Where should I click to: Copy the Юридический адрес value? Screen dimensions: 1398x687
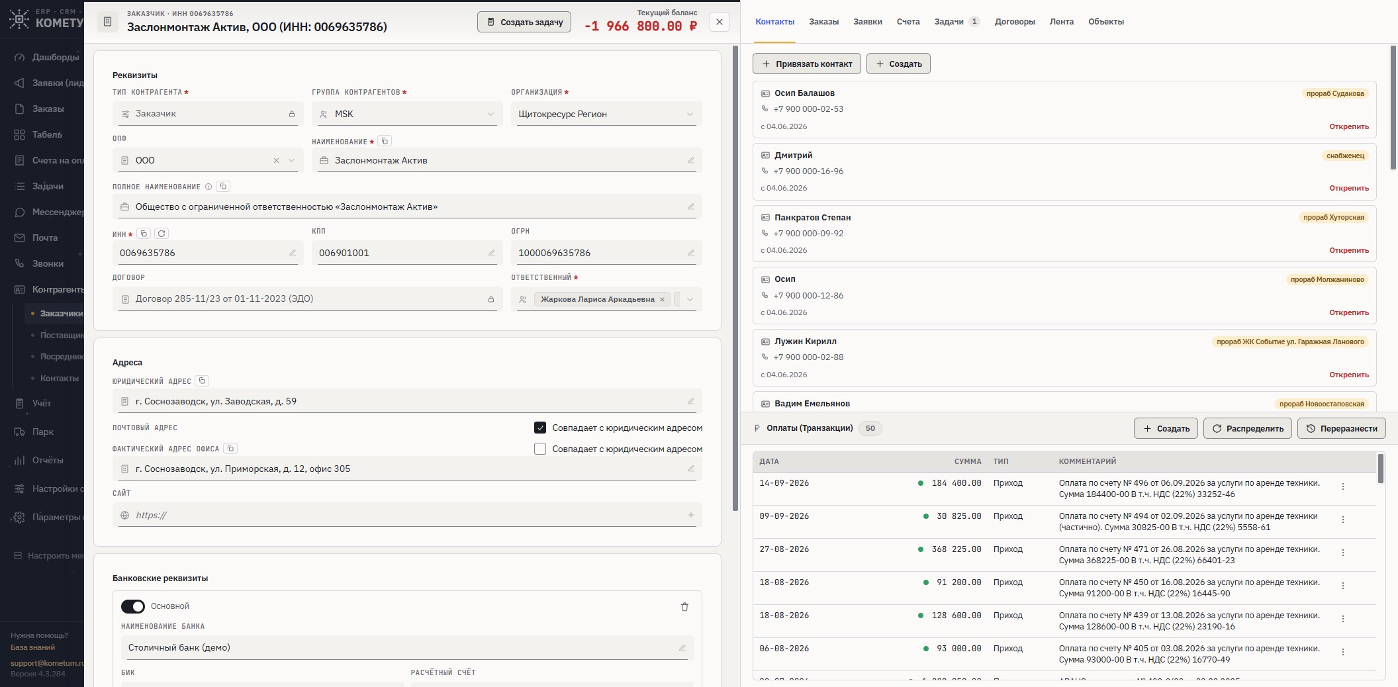point(203,381)
